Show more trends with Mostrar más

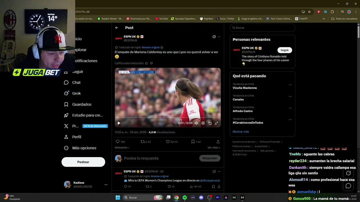click(241, 132)
